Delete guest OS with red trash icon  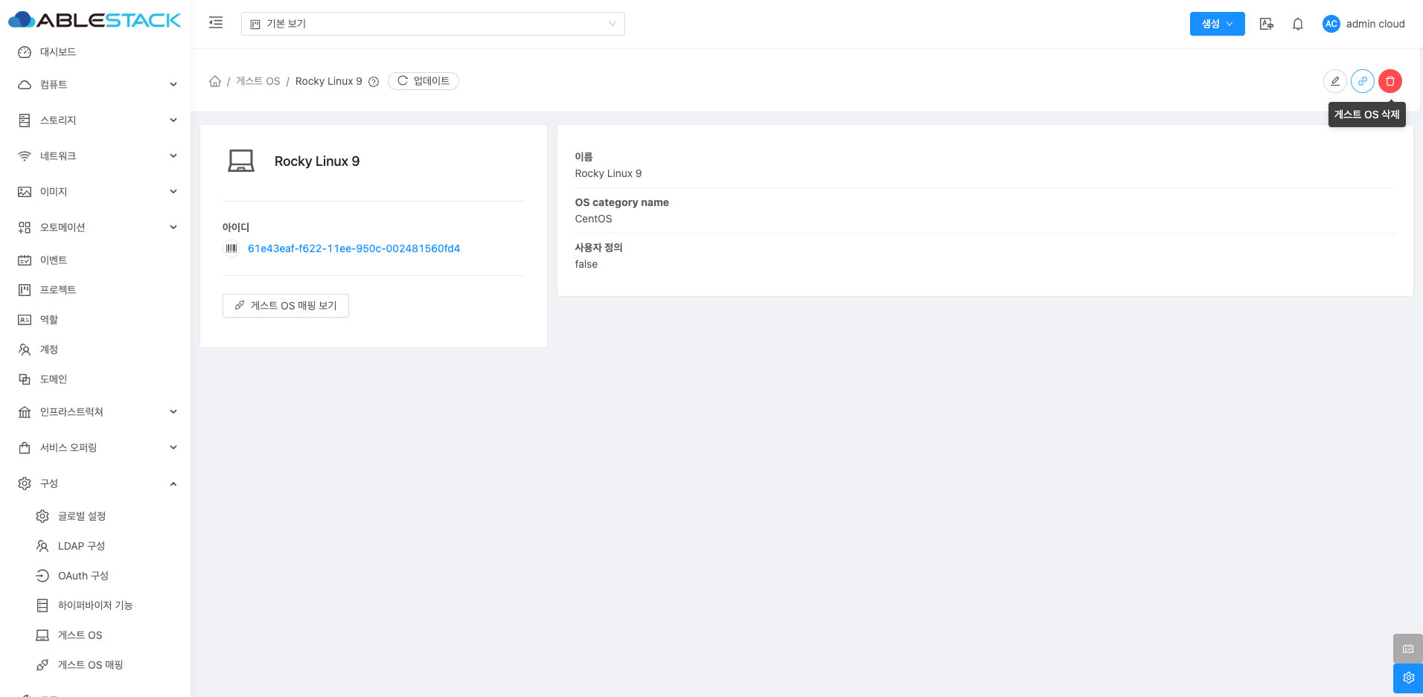point(1390,81)
